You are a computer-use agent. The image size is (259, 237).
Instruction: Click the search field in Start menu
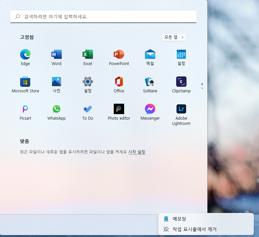tap(103, 17)
